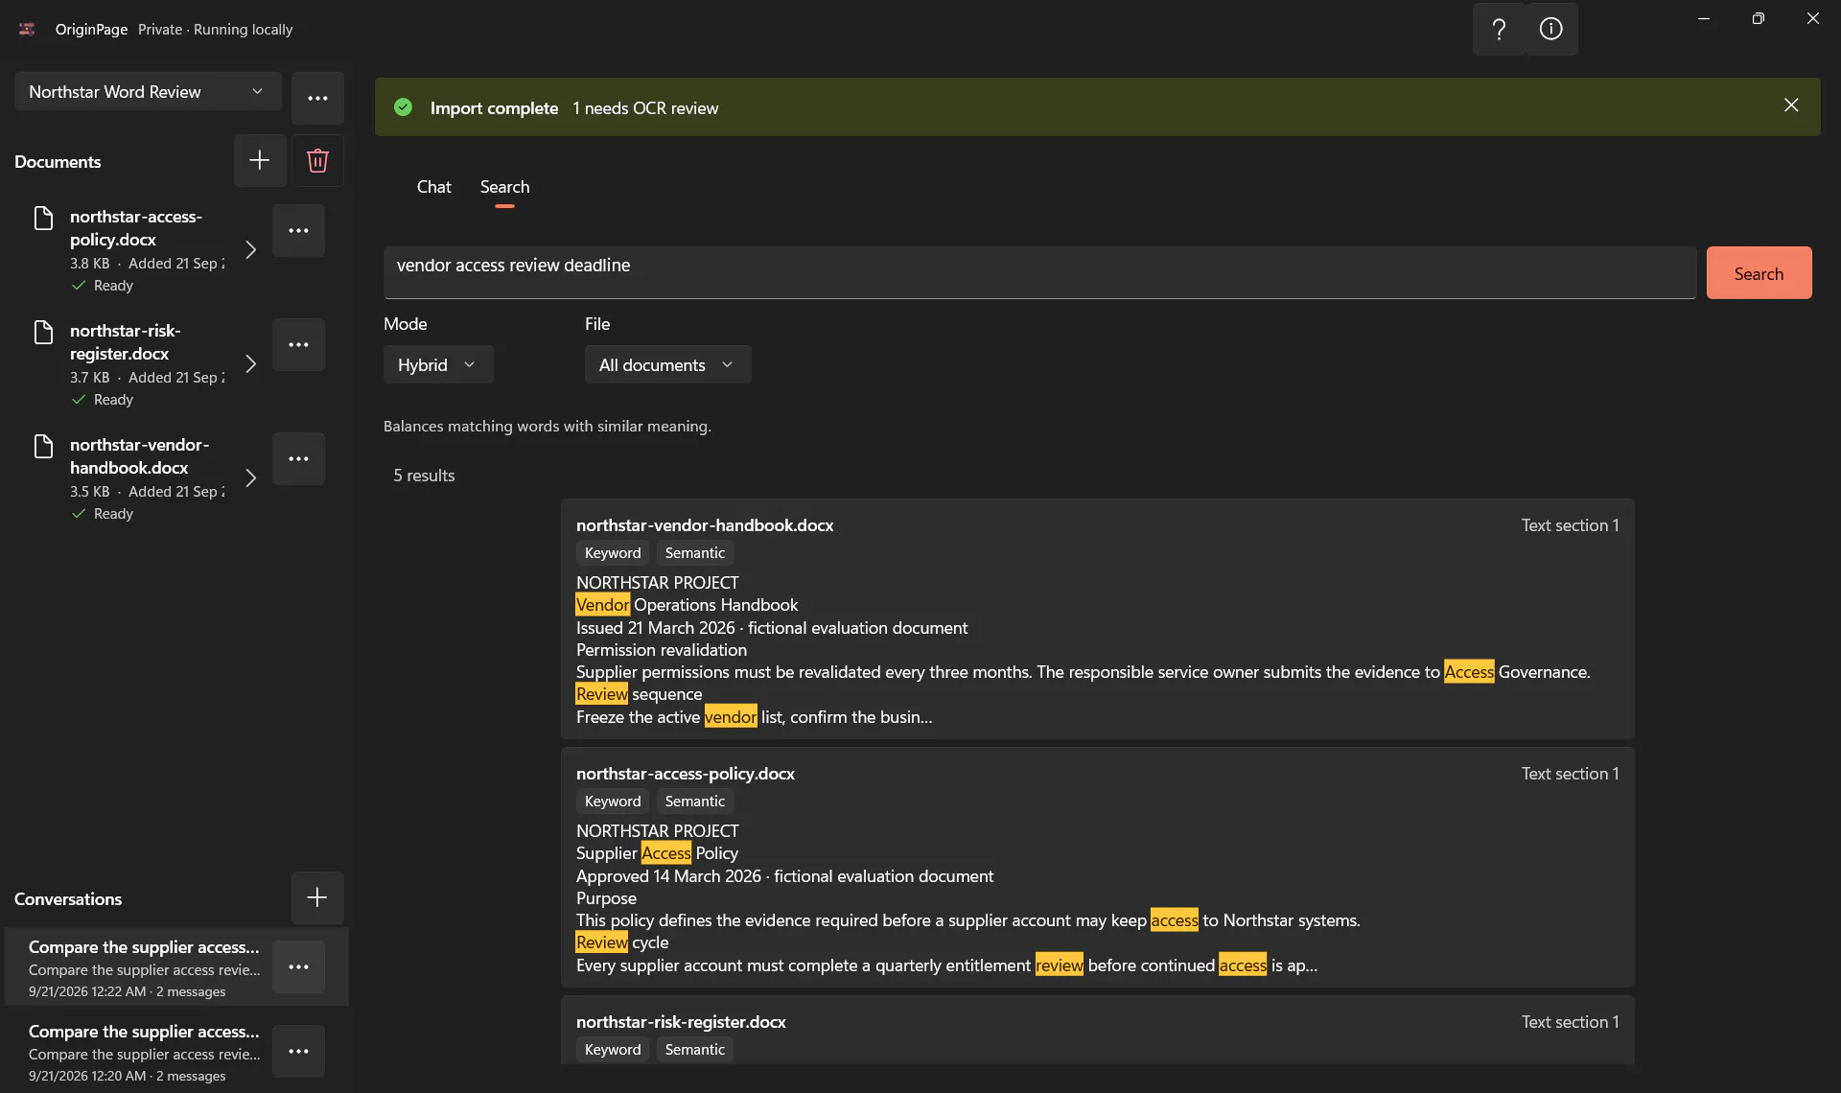
Task: Open the All documents file dropdown
Action: 667,364
